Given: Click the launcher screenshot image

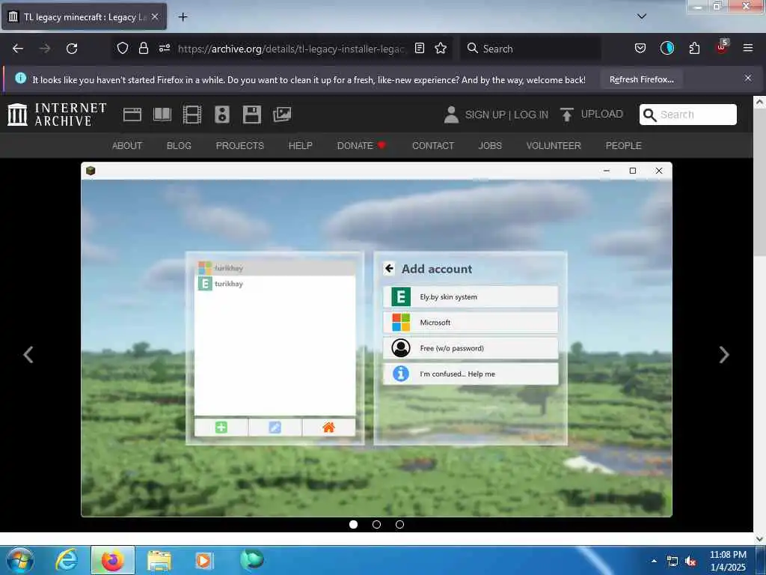Looking at the screenshot, I should click(x=376, y=339).
